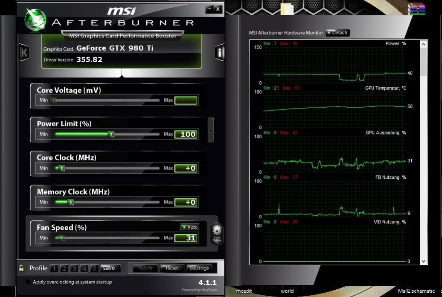Select profile slot 4

(84, 268)
